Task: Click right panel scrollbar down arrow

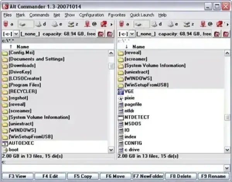Action: 227,150
